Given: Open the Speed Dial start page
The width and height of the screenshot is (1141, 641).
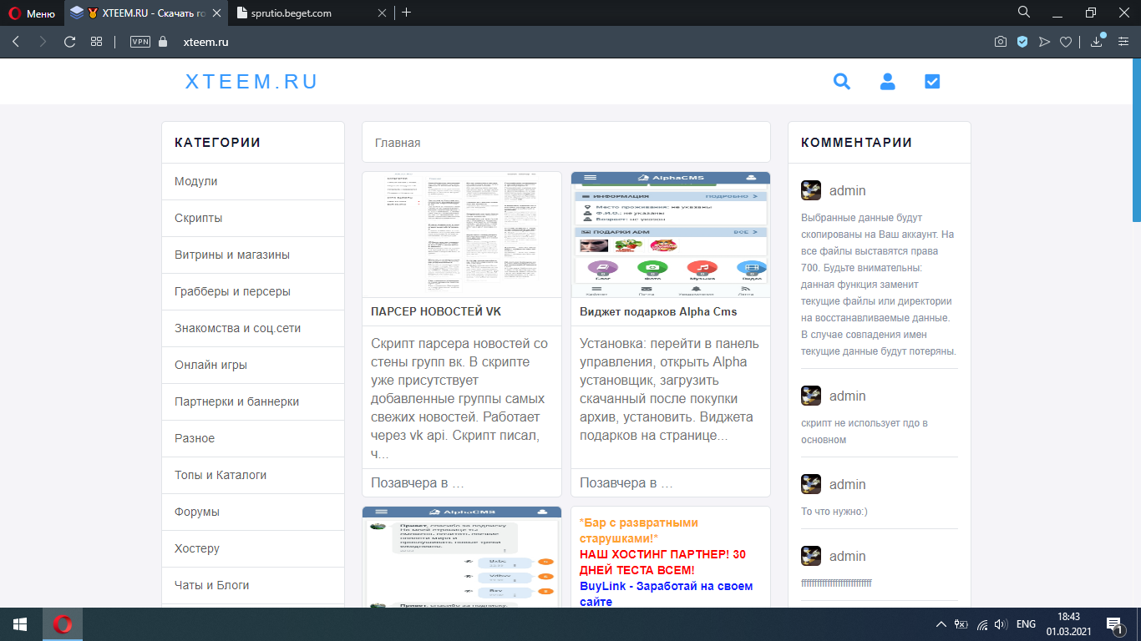Looking at the screenshot, I should click(x=97, y=42).
